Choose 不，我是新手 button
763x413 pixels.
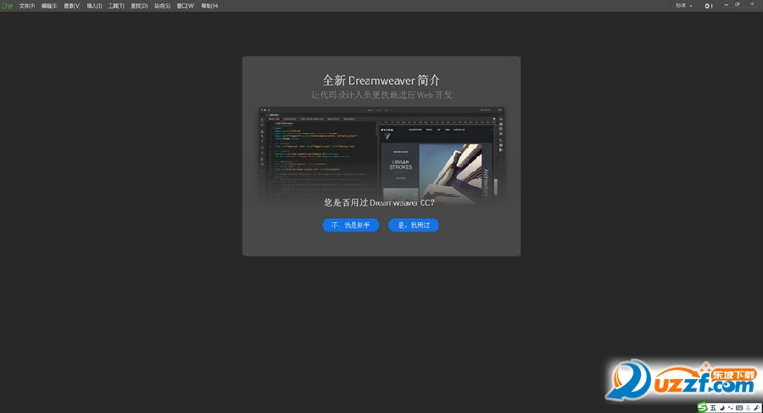click(x=350, y=225)
